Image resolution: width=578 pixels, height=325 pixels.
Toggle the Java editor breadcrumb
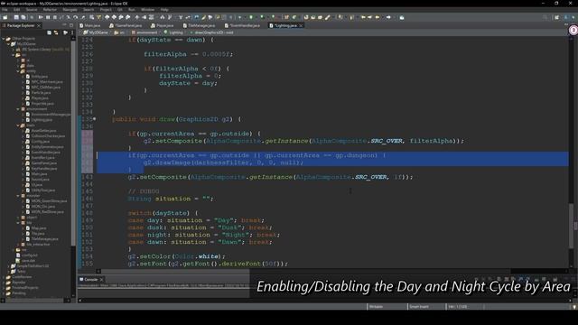click(196, 17)
